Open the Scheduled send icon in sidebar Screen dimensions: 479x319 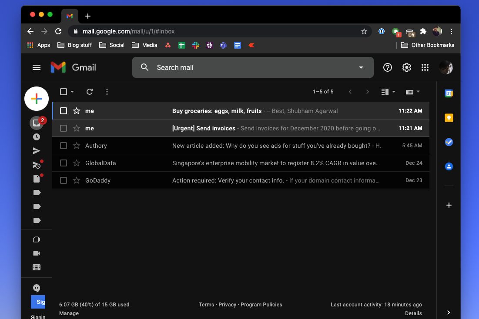(x=37, y=165)
